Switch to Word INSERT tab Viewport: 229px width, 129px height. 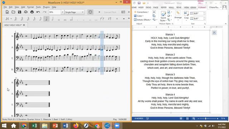click(x=141, y=8)
